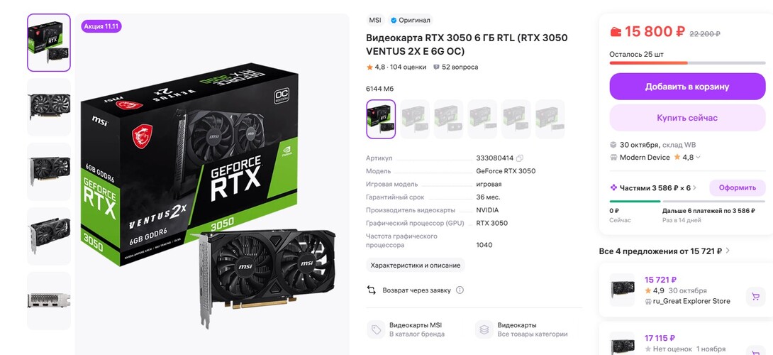Add the 15 721 ₽ offer to cart
773x355 pixels.
point(755,297)
